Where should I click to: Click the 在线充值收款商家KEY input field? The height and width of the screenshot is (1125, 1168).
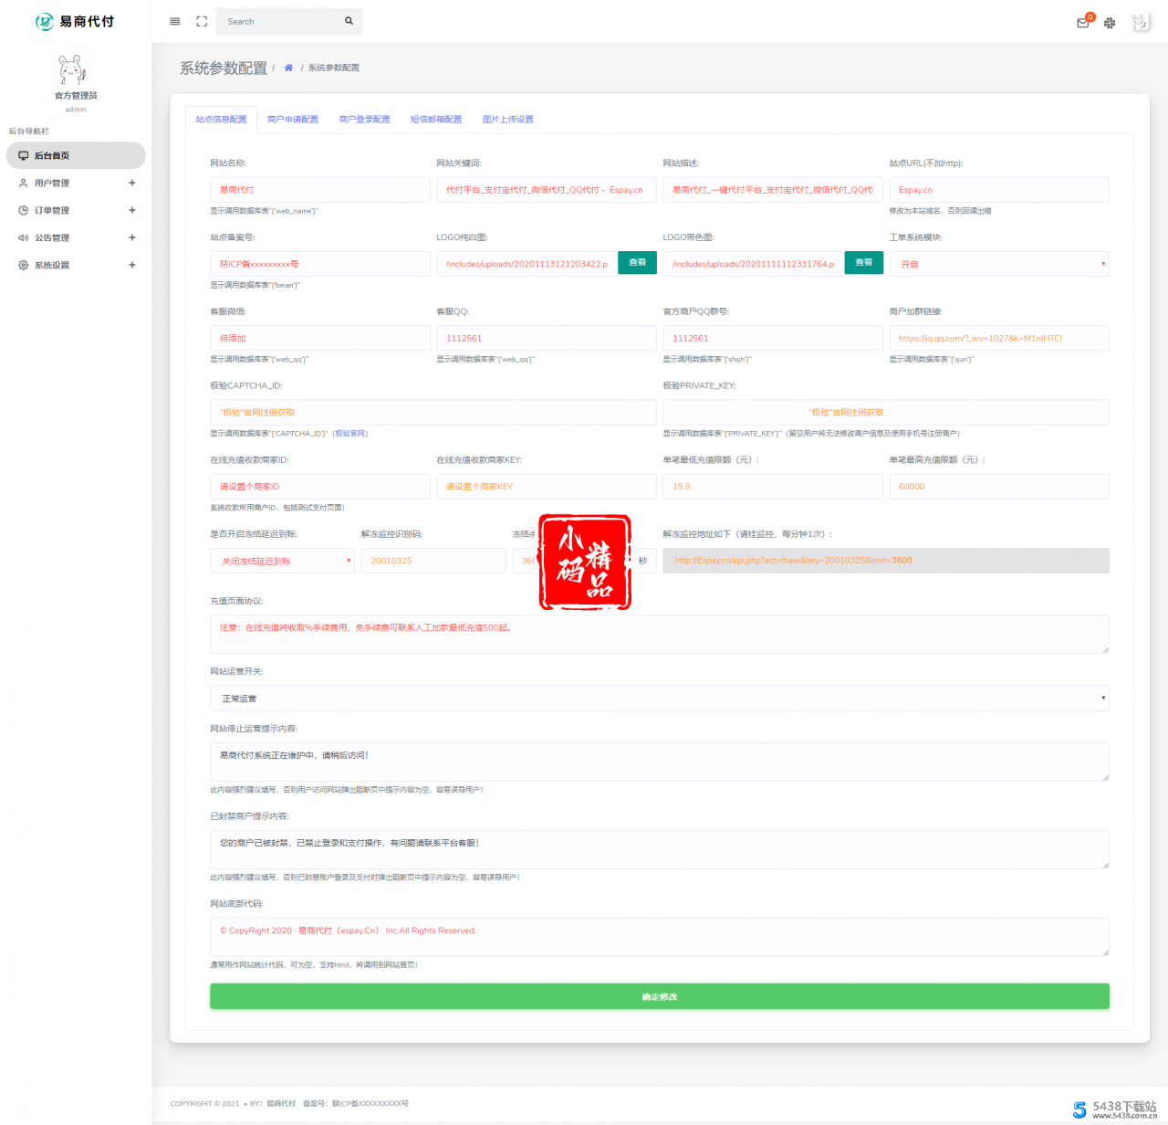pos(547,487)
